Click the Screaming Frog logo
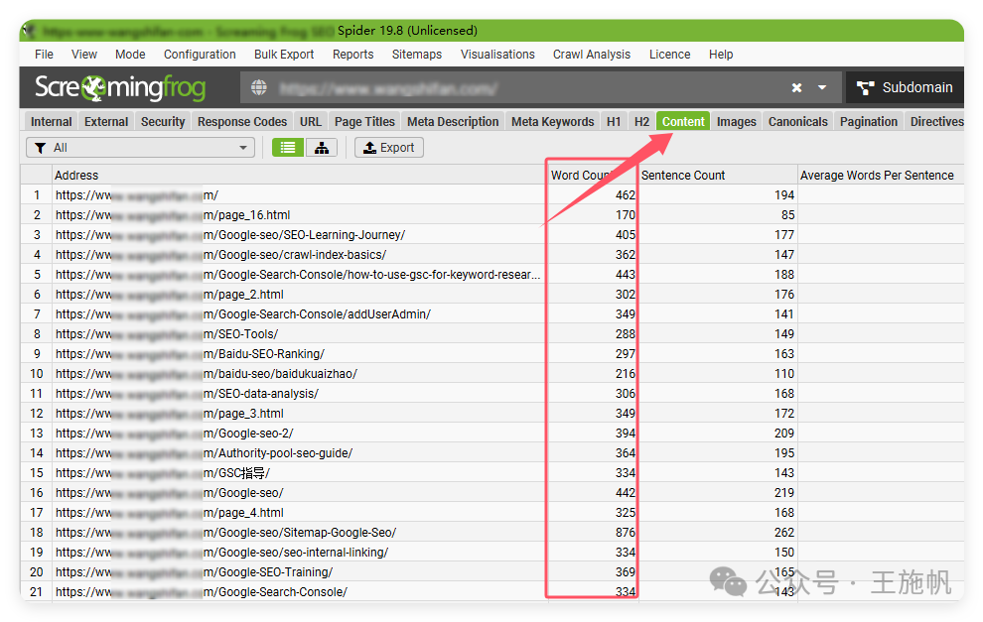Viewport: 983px width, 622px height. tap(120, 87)
